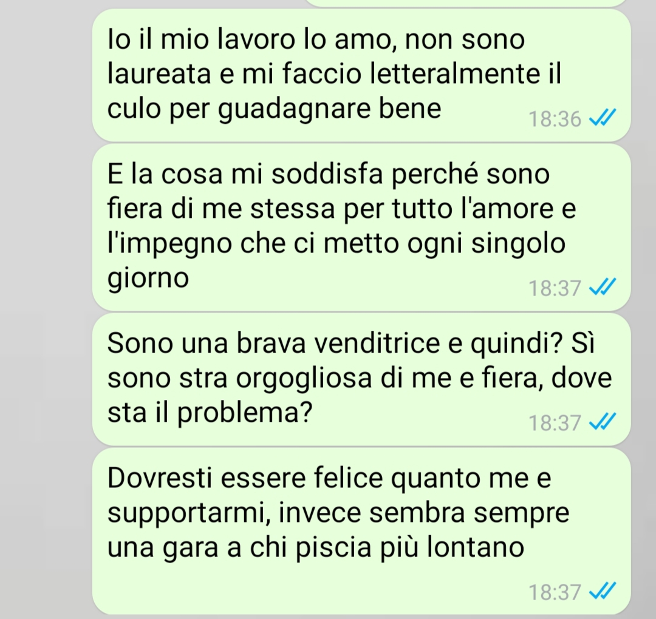The width and height of the screenshot is (656, 619).
Task: Select the message 'Sono una brava venditrice e quindi?'
Action: (x=361, y=379)
